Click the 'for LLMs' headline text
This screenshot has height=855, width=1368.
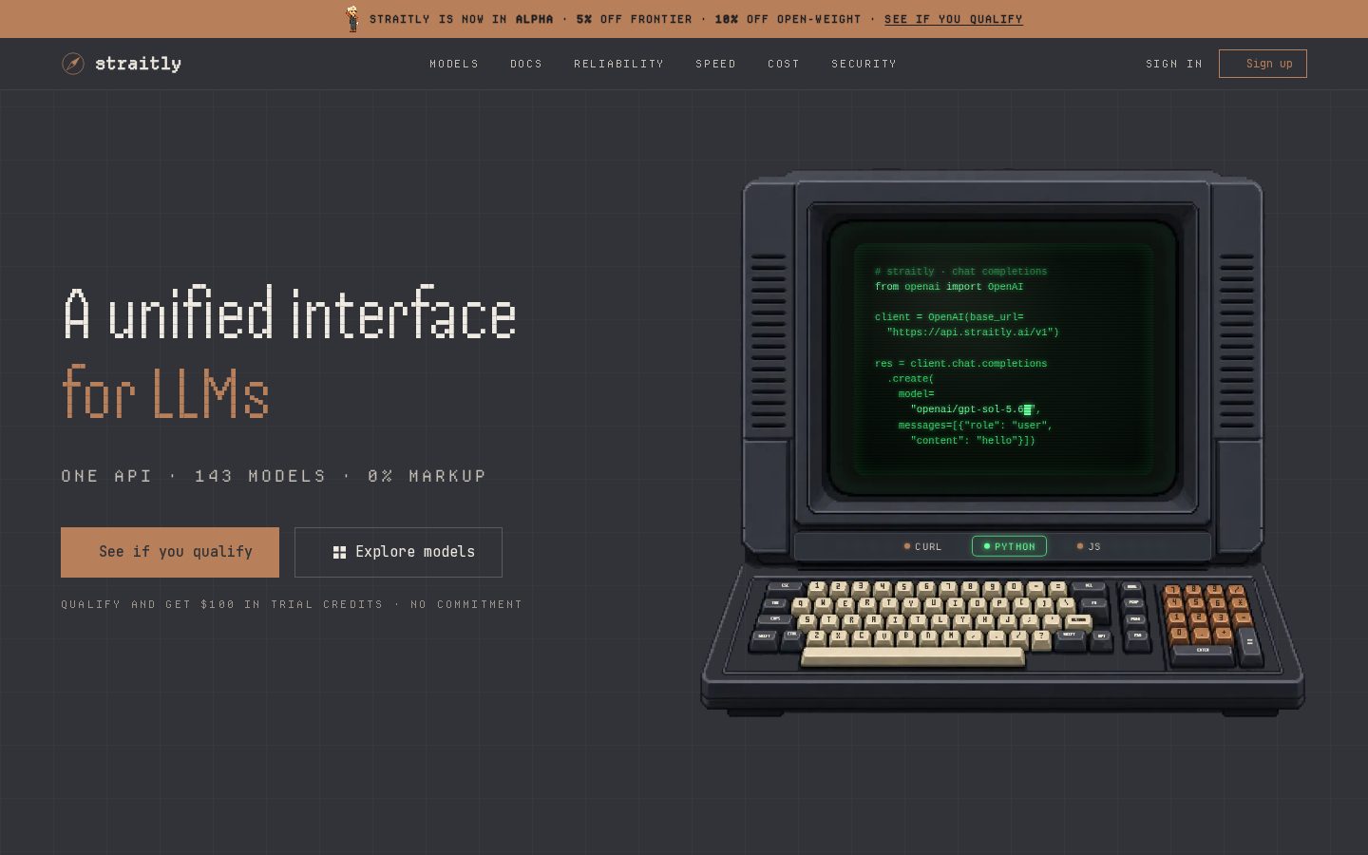click(166, 391)
